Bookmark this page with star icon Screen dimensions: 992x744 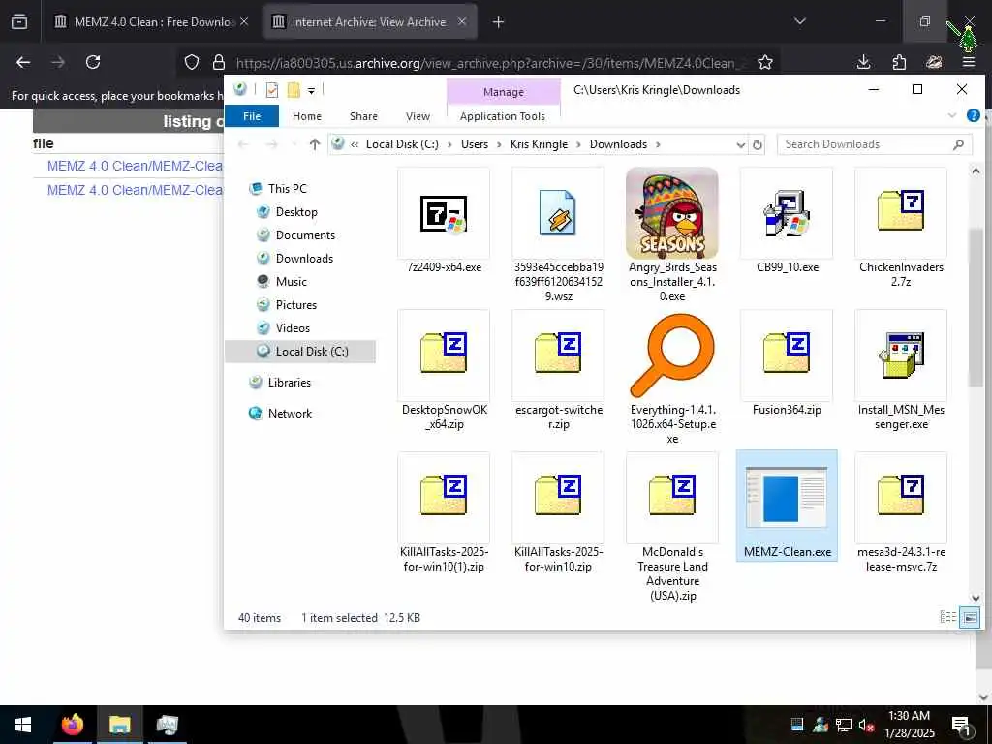click(x=765, y=62)
